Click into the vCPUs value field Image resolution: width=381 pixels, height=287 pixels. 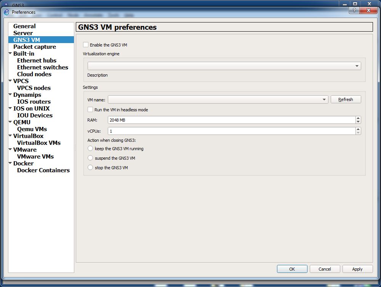232,131
